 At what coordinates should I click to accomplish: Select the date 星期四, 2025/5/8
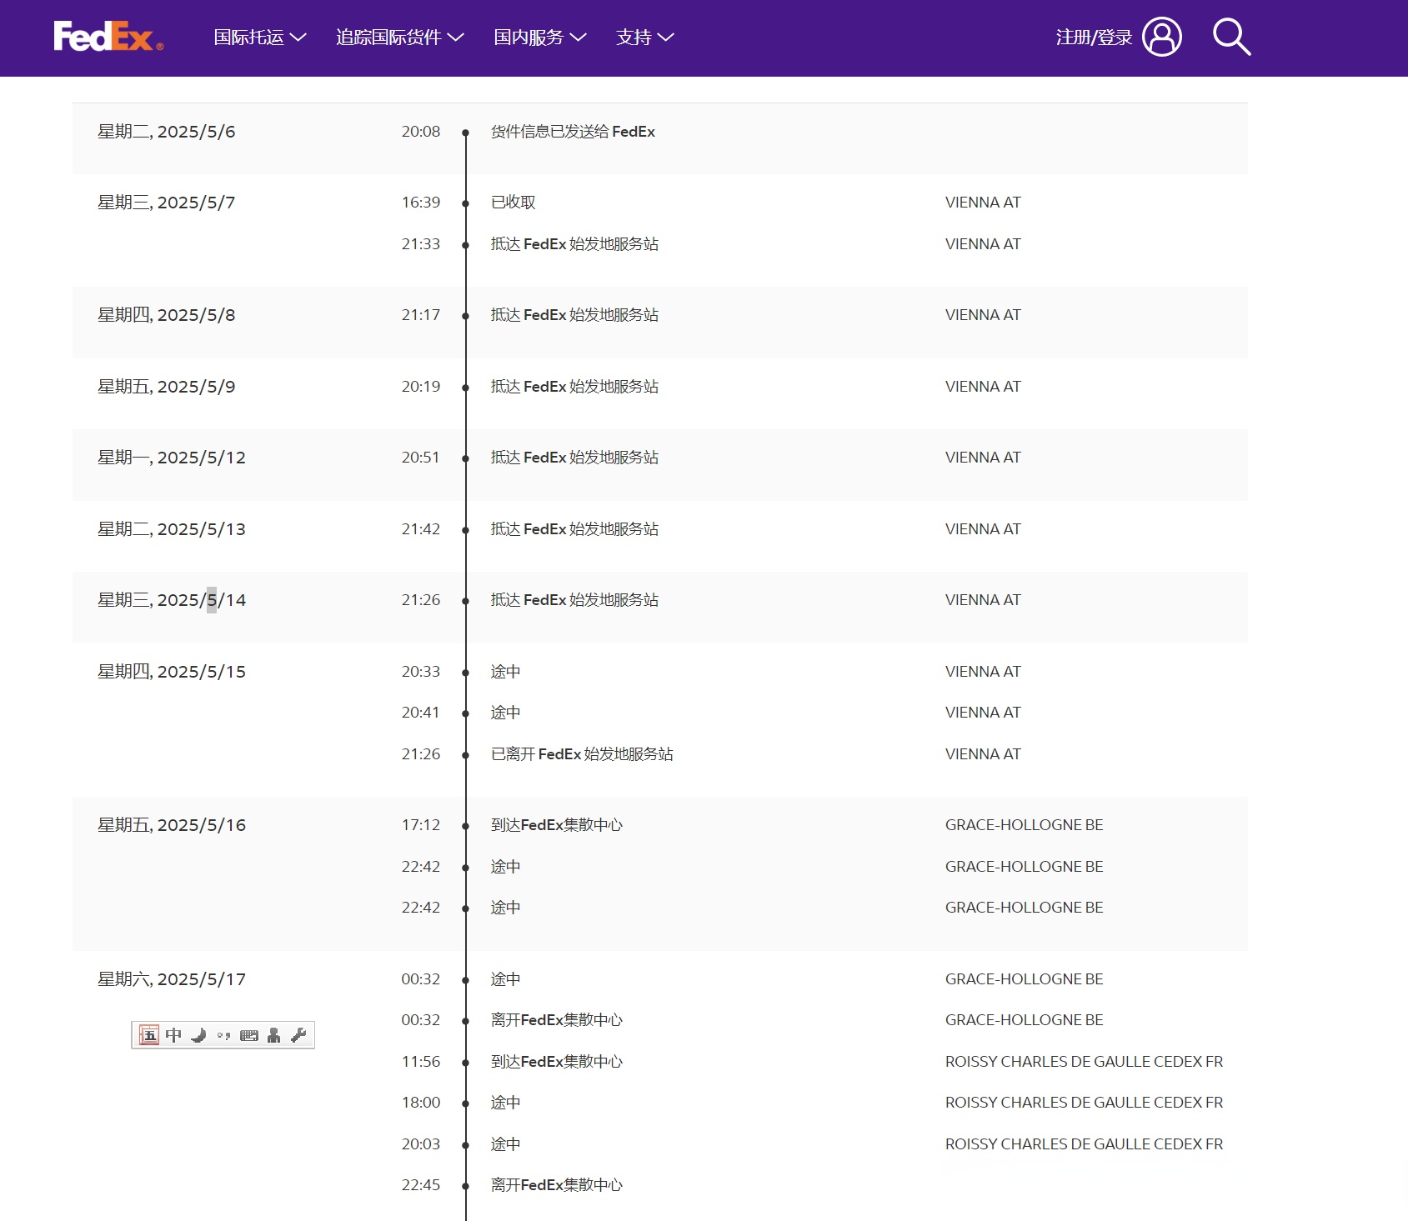[167, 315]
